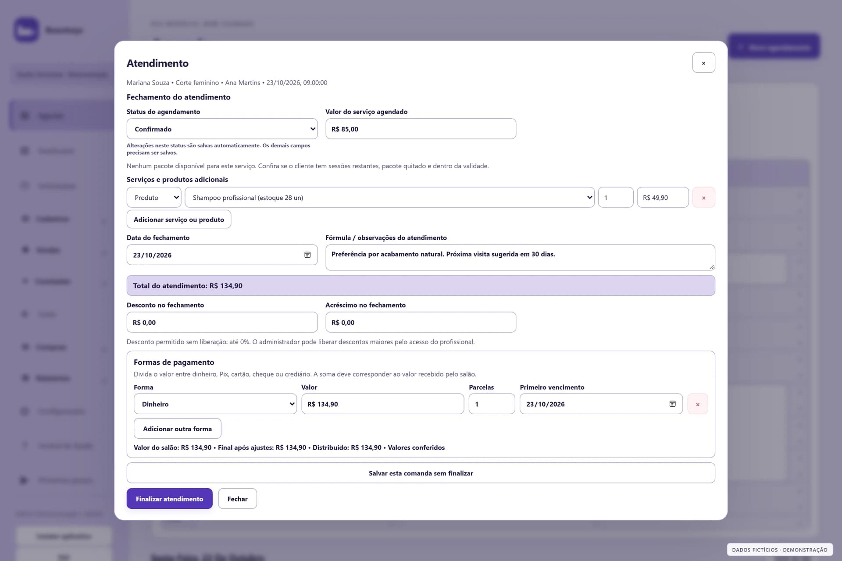Click the Desconto no fechamento field
The image size is (842, 561).
point(222,322)
